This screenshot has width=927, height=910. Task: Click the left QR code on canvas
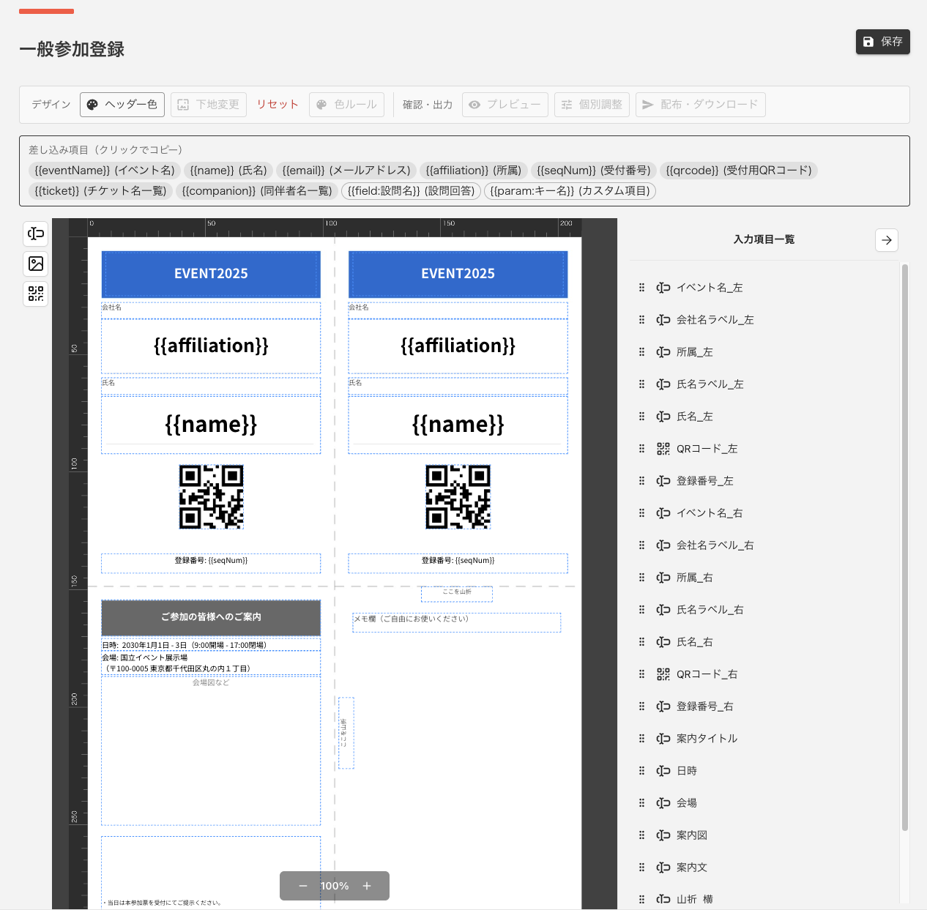point(211,496)
